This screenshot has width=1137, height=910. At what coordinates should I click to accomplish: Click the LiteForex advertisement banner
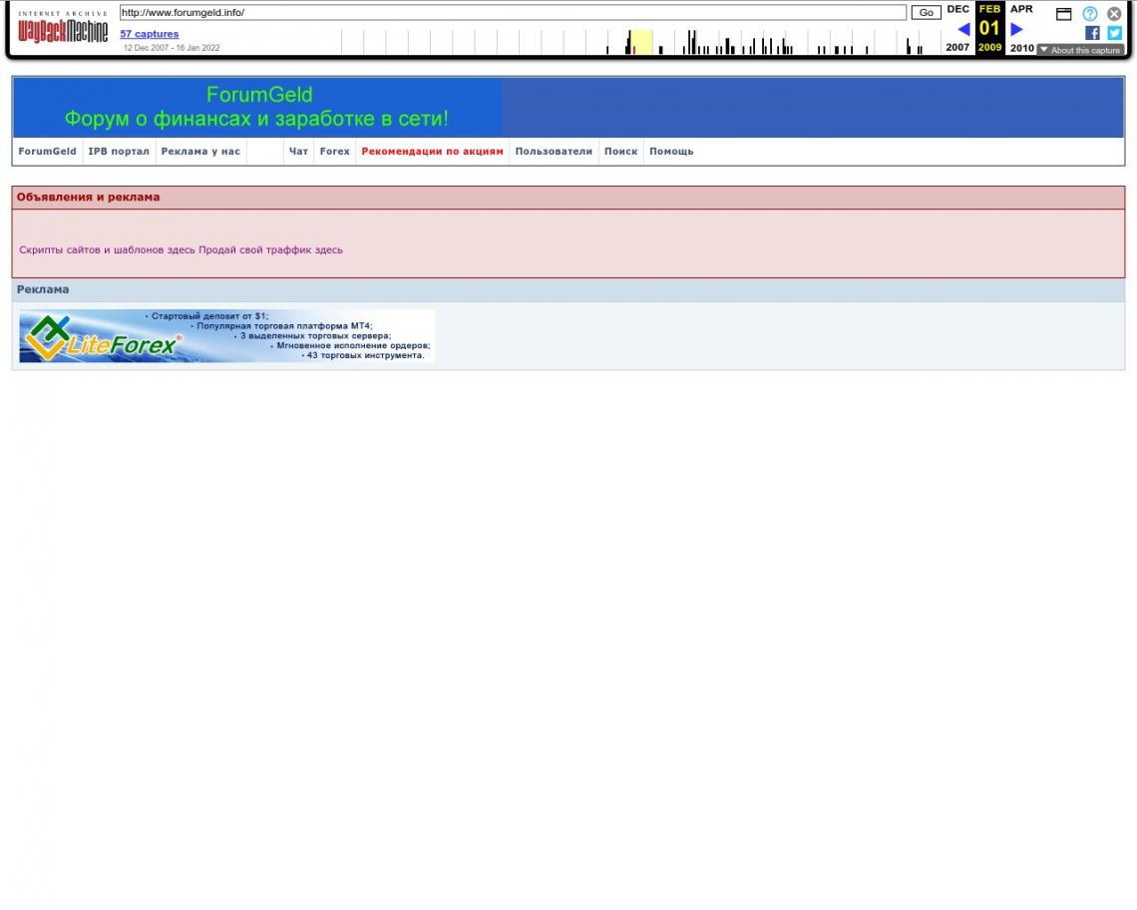tap(227, 336)
